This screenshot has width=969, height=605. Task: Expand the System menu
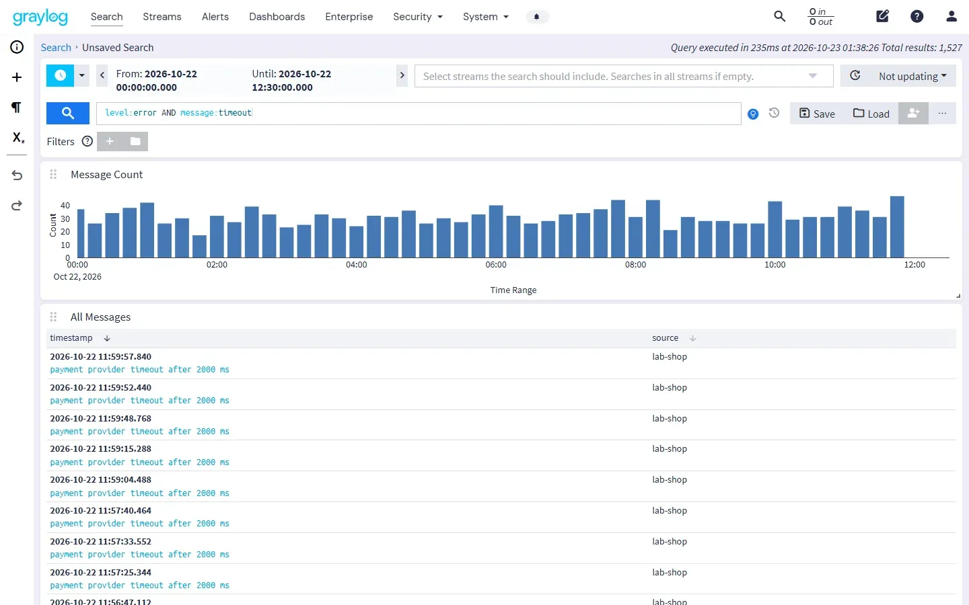pyautogui.click(x=486, y=17)
